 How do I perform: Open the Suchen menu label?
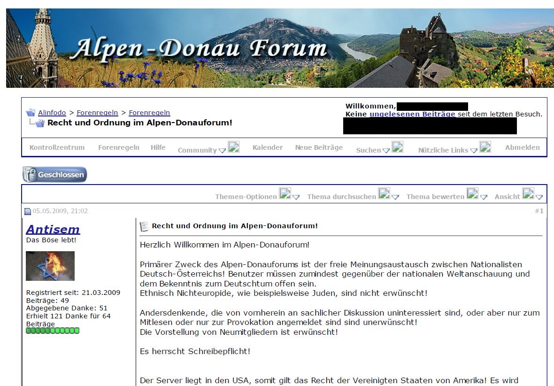tap(369, 150)
